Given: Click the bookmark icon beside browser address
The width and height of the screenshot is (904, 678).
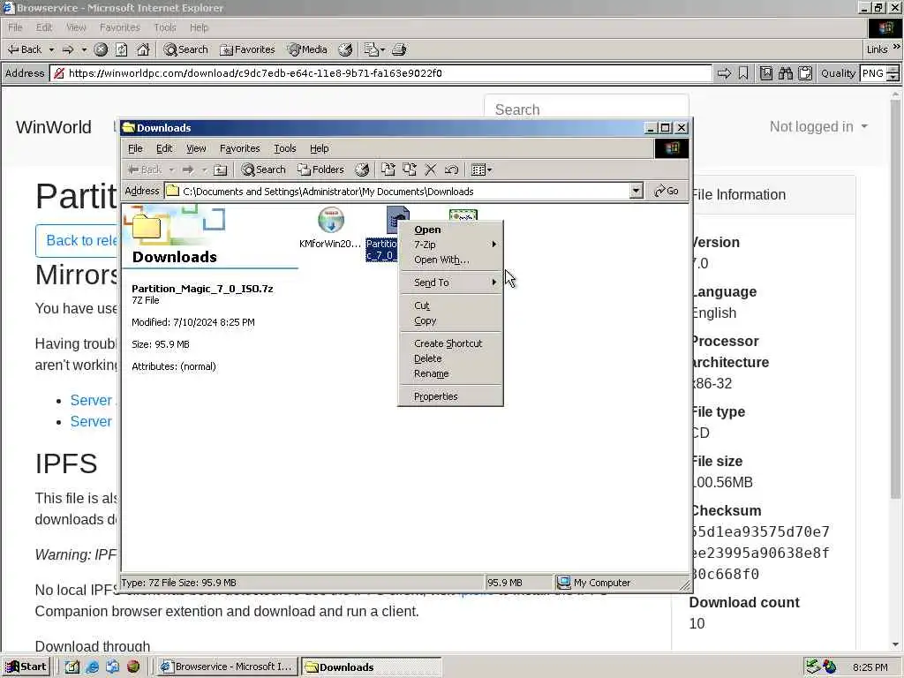Looking at the screenshot, I should point(743,73).
